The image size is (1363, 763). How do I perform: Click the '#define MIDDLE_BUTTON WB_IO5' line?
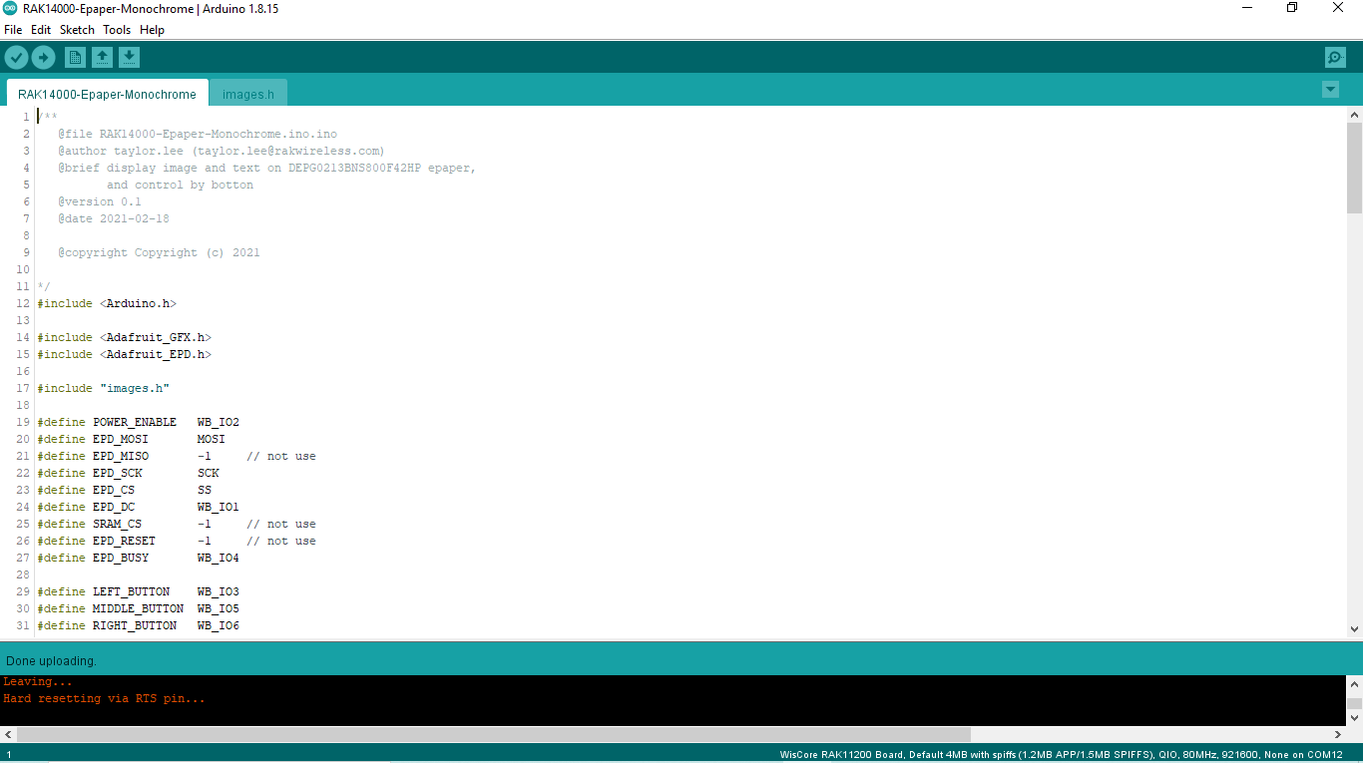(138, 608)
